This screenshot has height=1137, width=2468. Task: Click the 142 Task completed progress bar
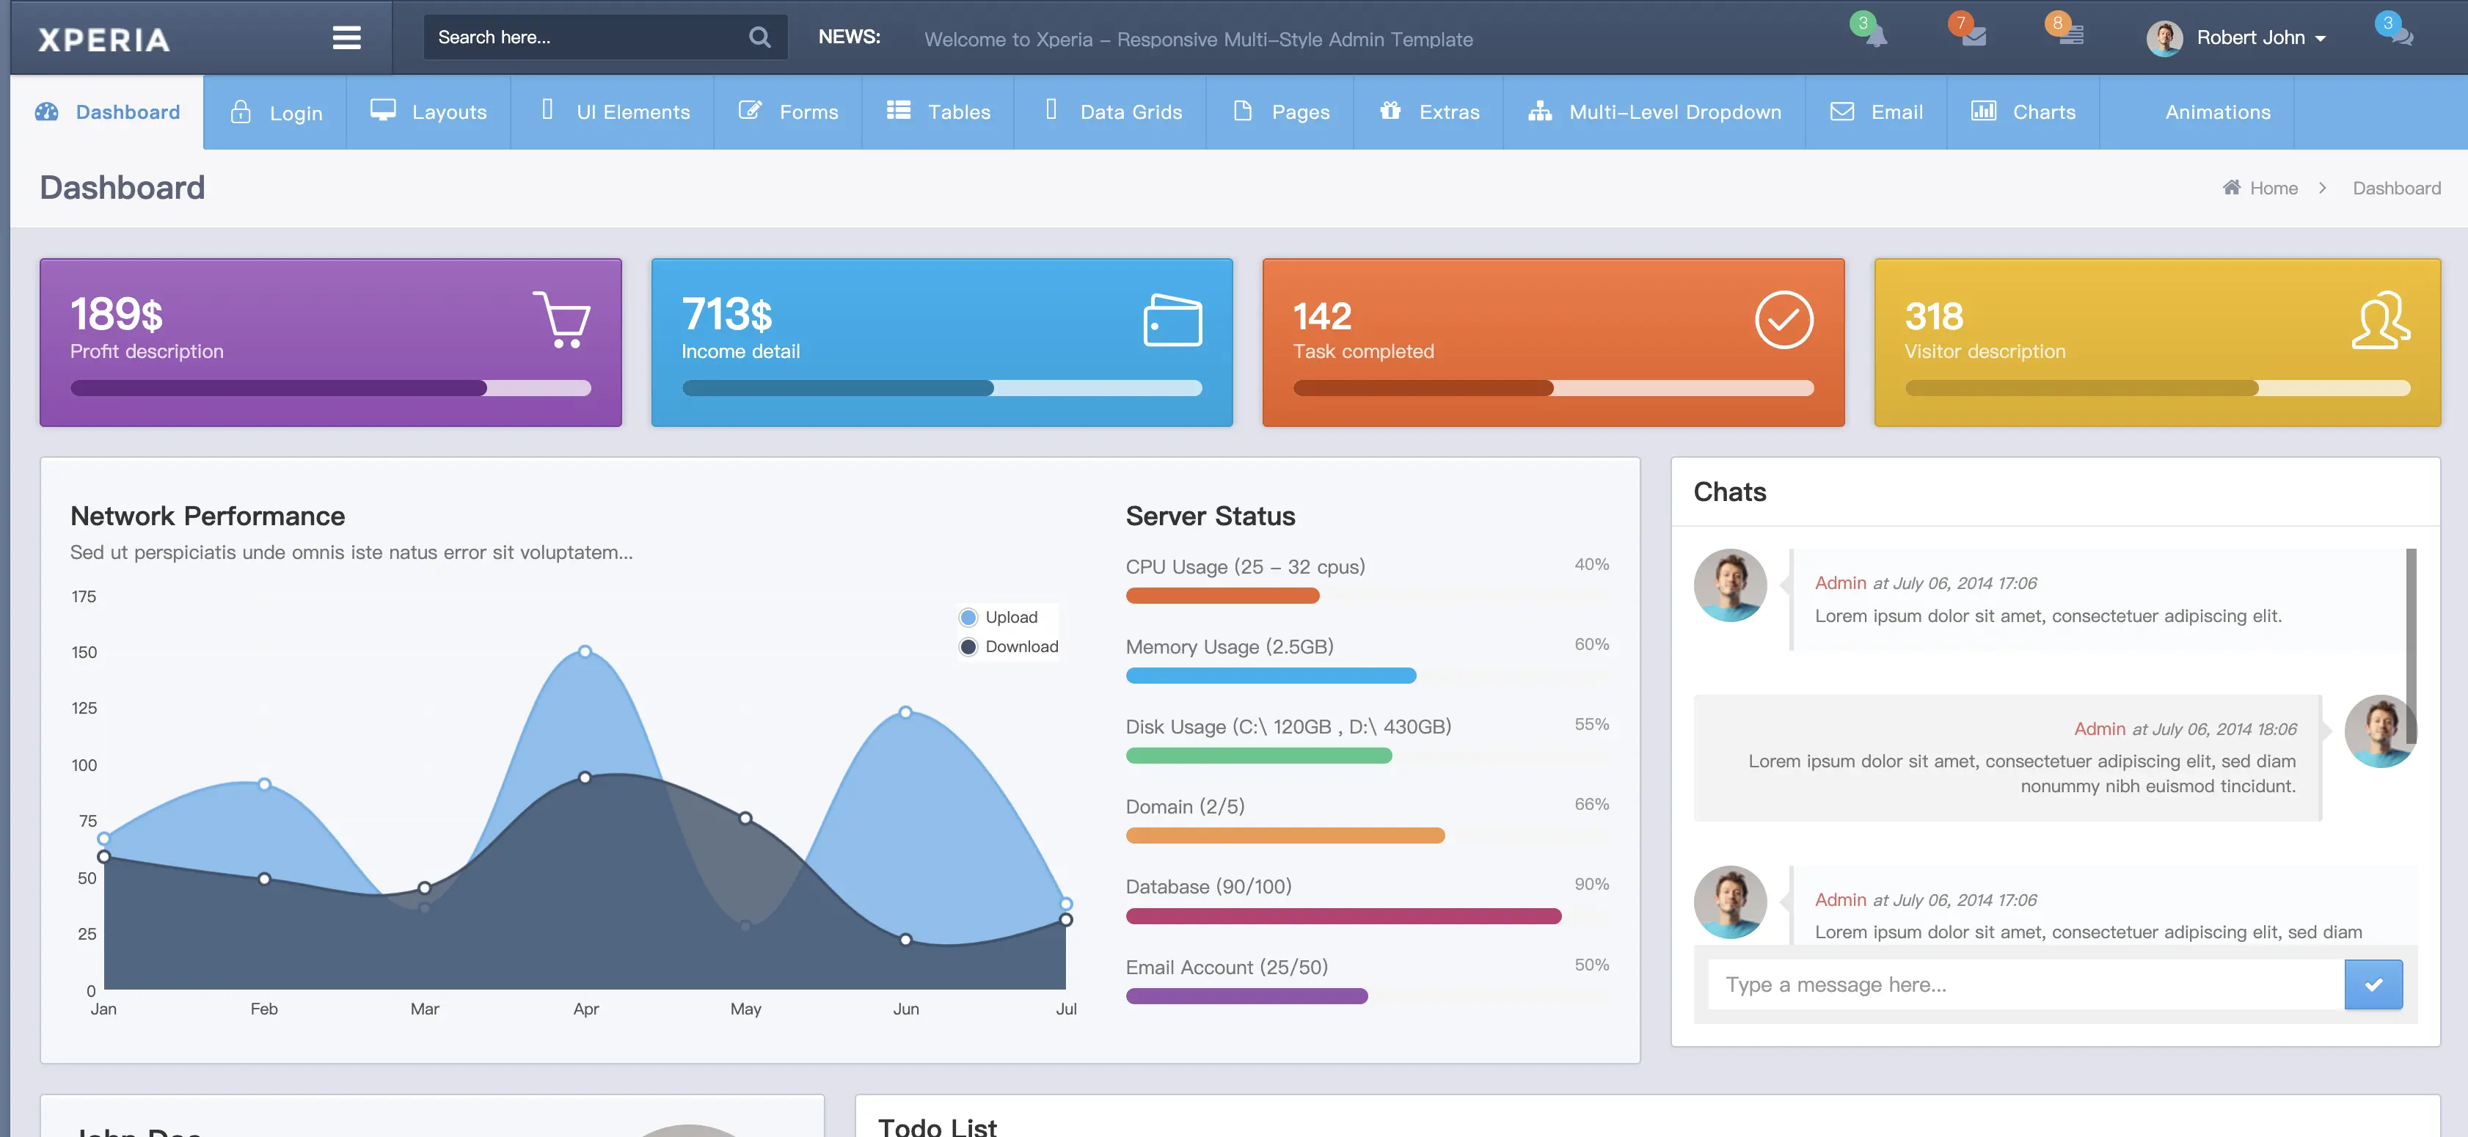point(1553,388)
